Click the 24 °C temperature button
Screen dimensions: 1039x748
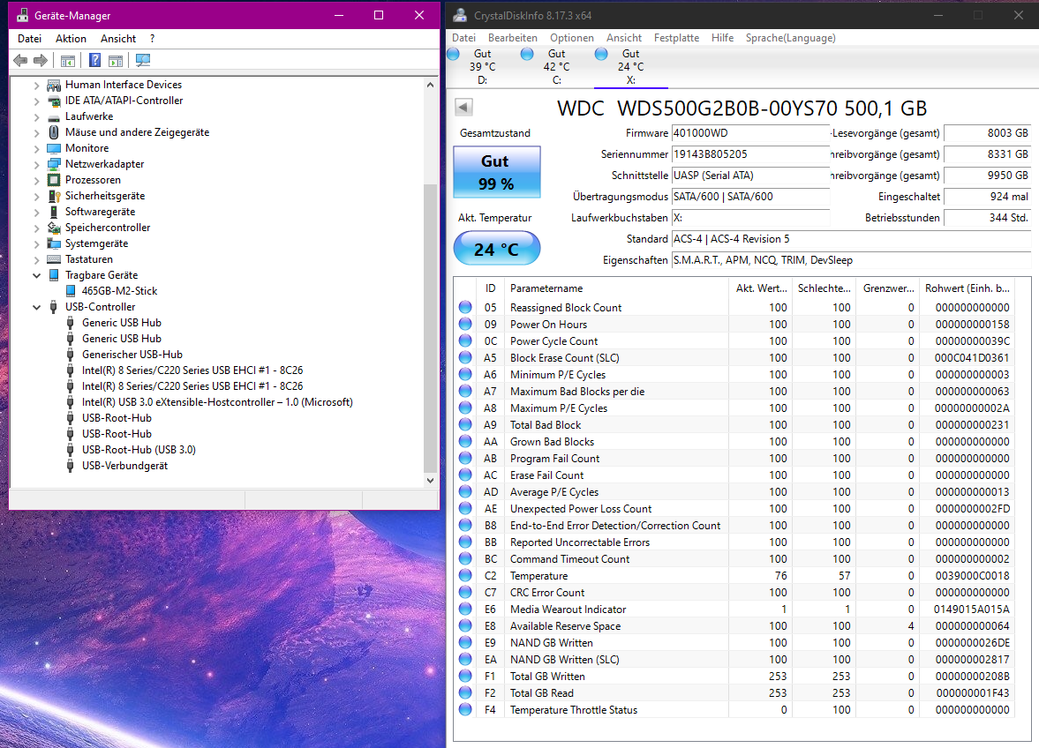[497, 249]
